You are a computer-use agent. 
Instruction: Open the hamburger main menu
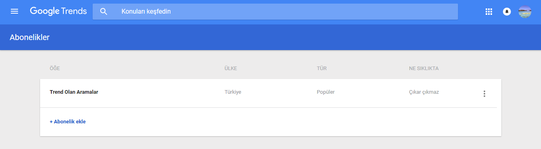pos(14,11)
